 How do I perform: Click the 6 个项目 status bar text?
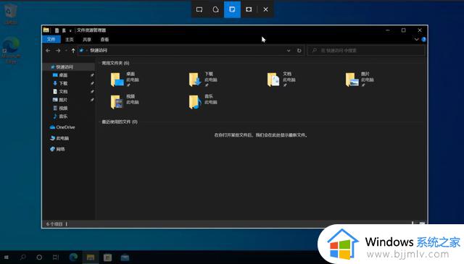(54, 224)
